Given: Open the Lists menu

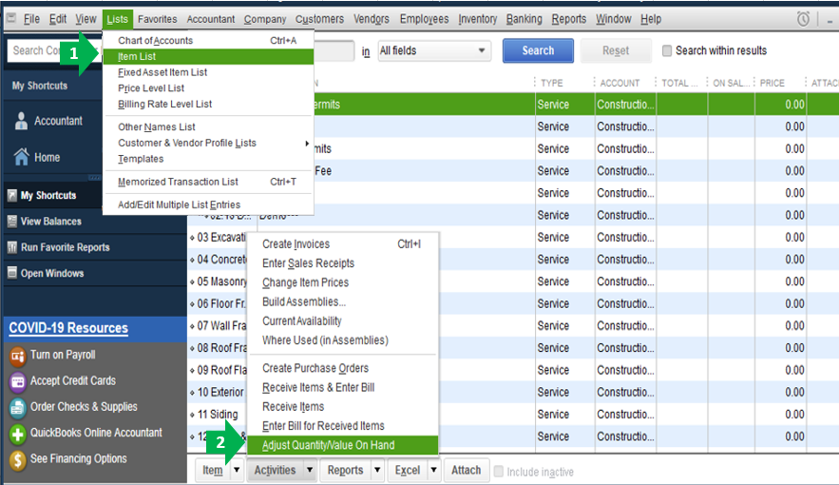Looking at the screenshot, I should click(x=117, y=19).
